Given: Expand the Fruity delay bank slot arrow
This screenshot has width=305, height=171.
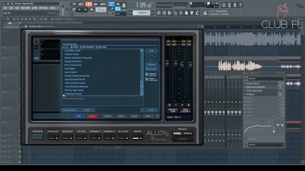Looking at the screenshot, I should pyautogui.click(x=245, y=91).
